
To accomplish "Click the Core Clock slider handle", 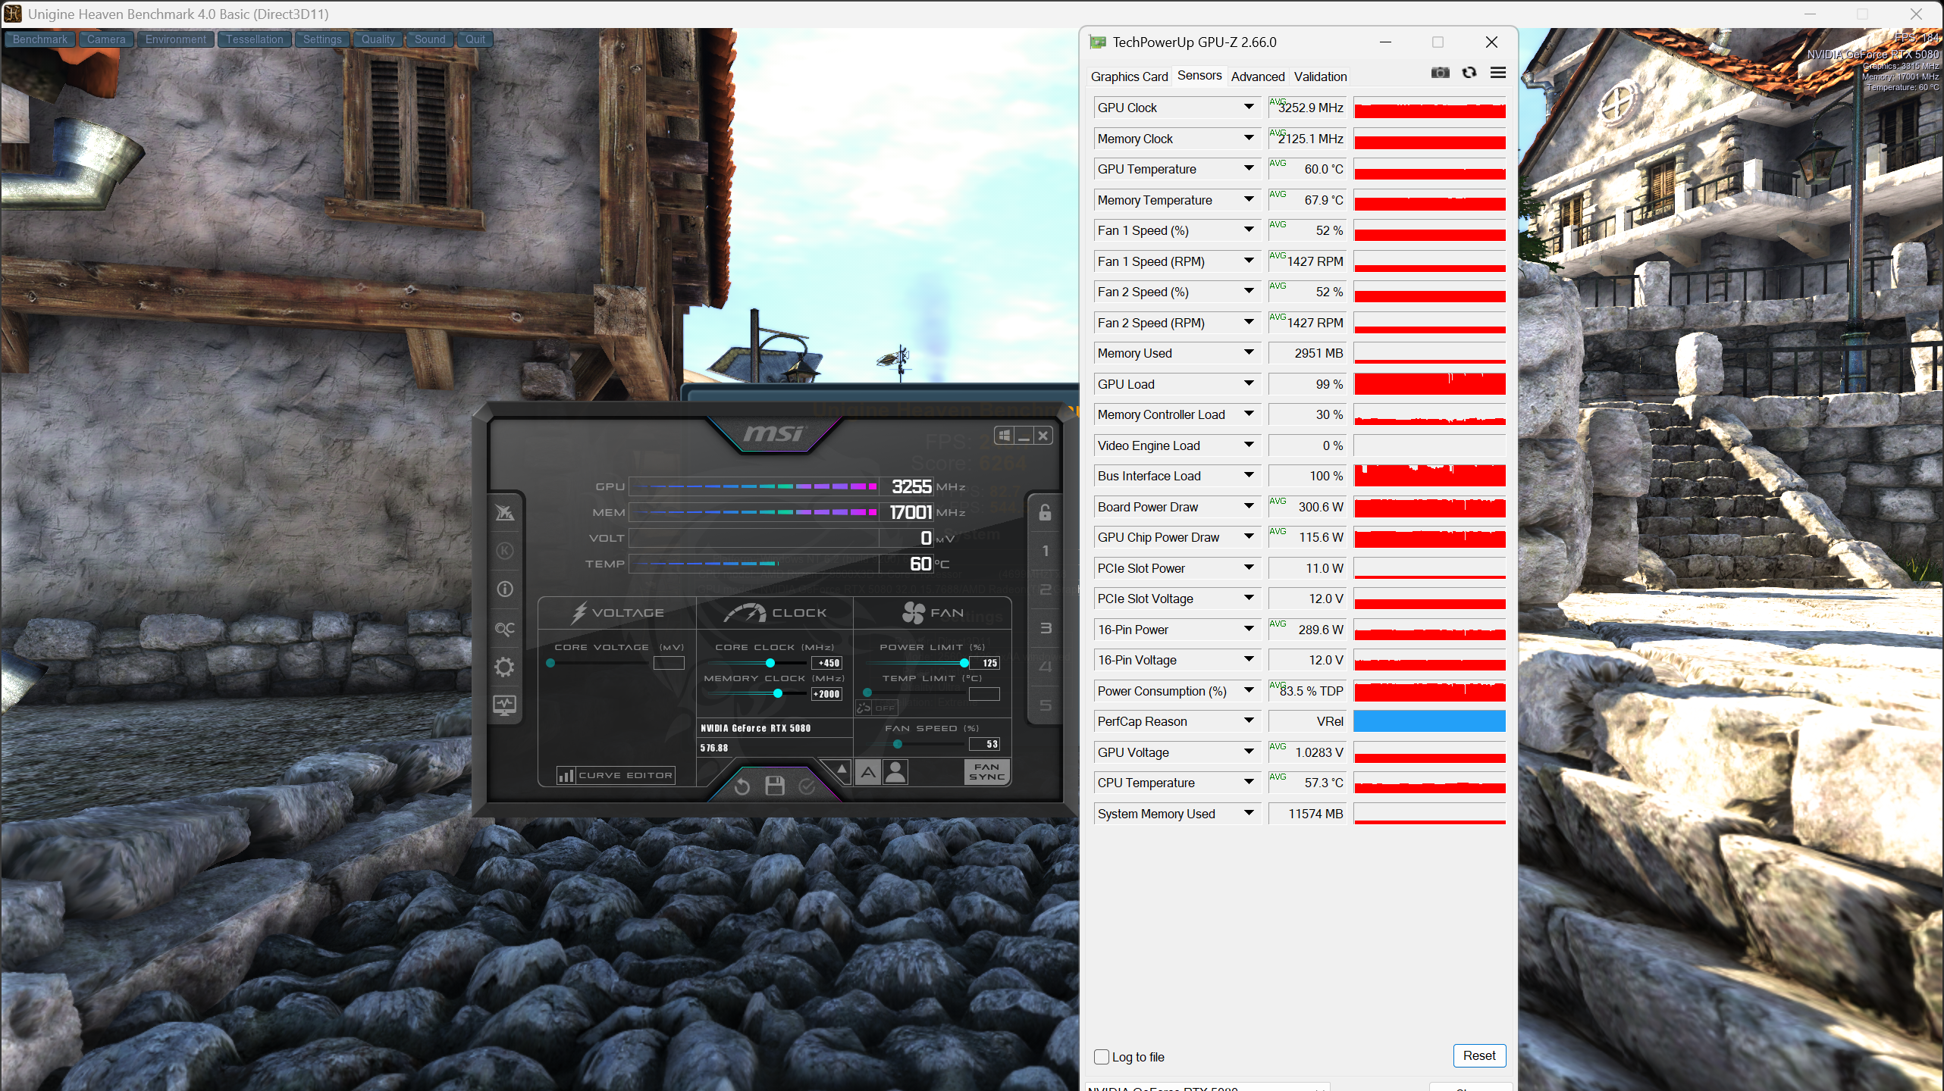I will coord(770,663).
